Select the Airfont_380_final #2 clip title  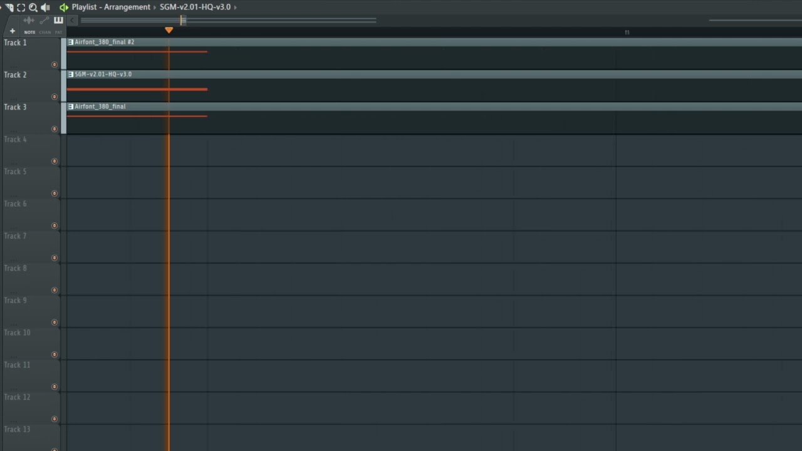click(x=105, y=42)
